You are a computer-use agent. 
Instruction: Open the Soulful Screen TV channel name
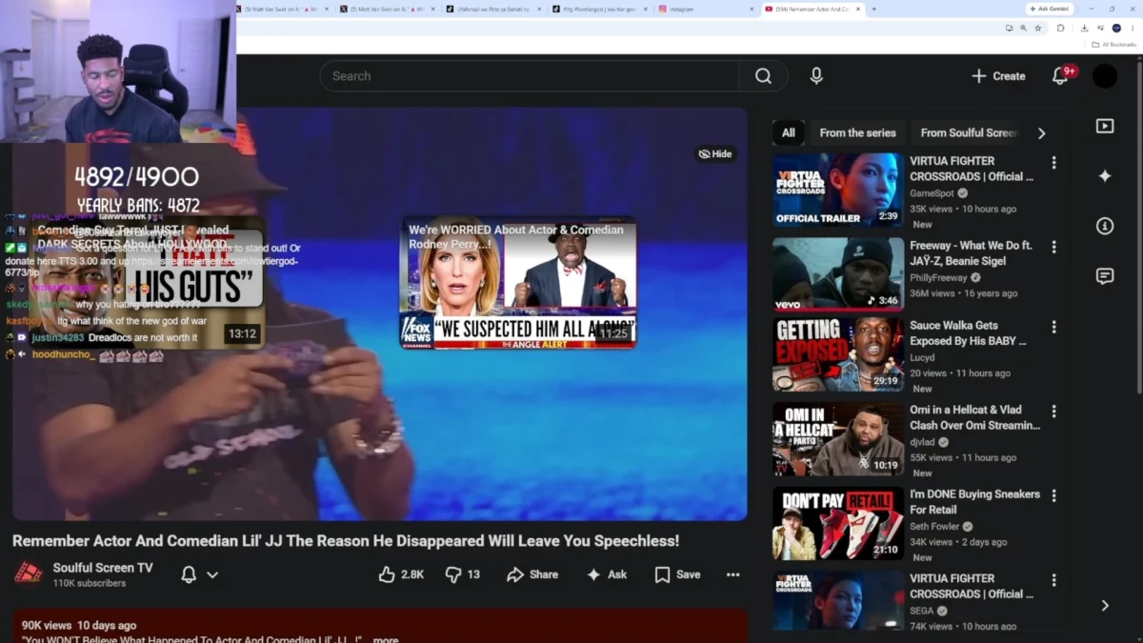[x=103, y=568]
